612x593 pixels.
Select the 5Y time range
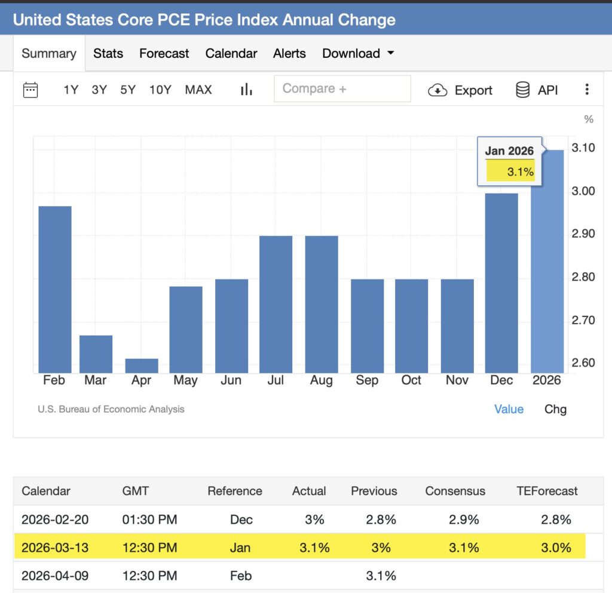tap(128, 90)
